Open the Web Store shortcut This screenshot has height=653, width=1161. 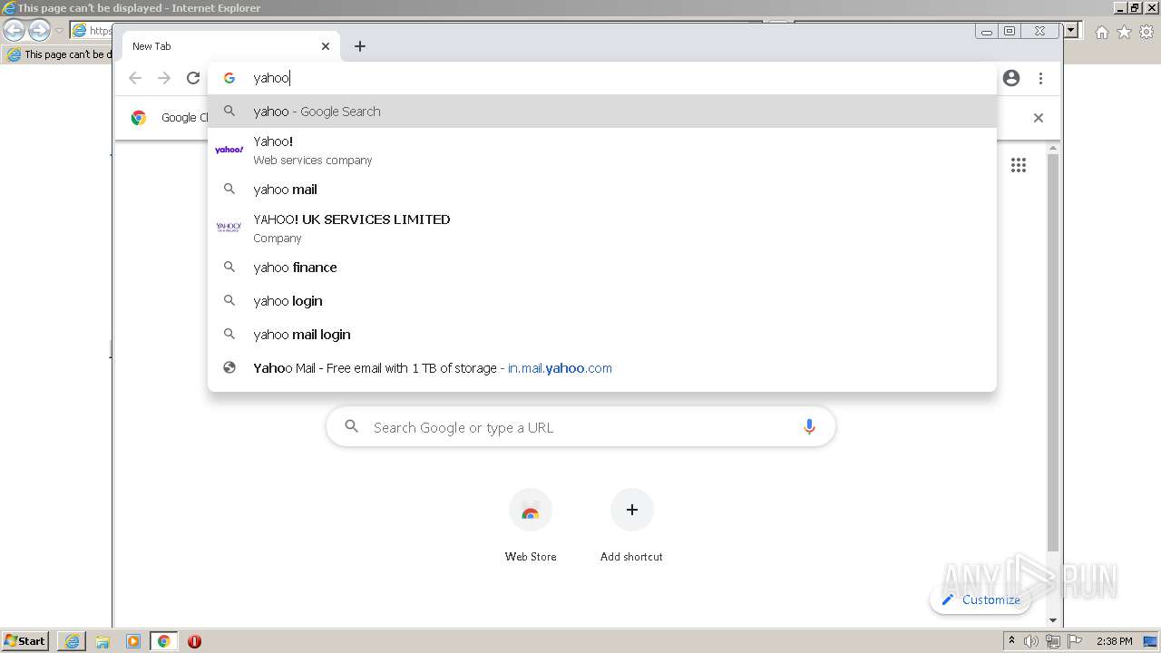point(531,526)
